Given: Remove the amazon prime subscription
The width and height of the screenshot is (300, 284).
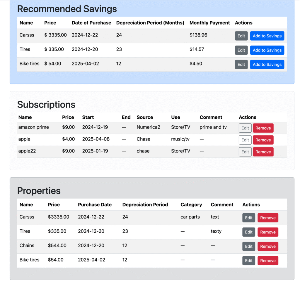Looking at the screenshot, I should 263,128.
